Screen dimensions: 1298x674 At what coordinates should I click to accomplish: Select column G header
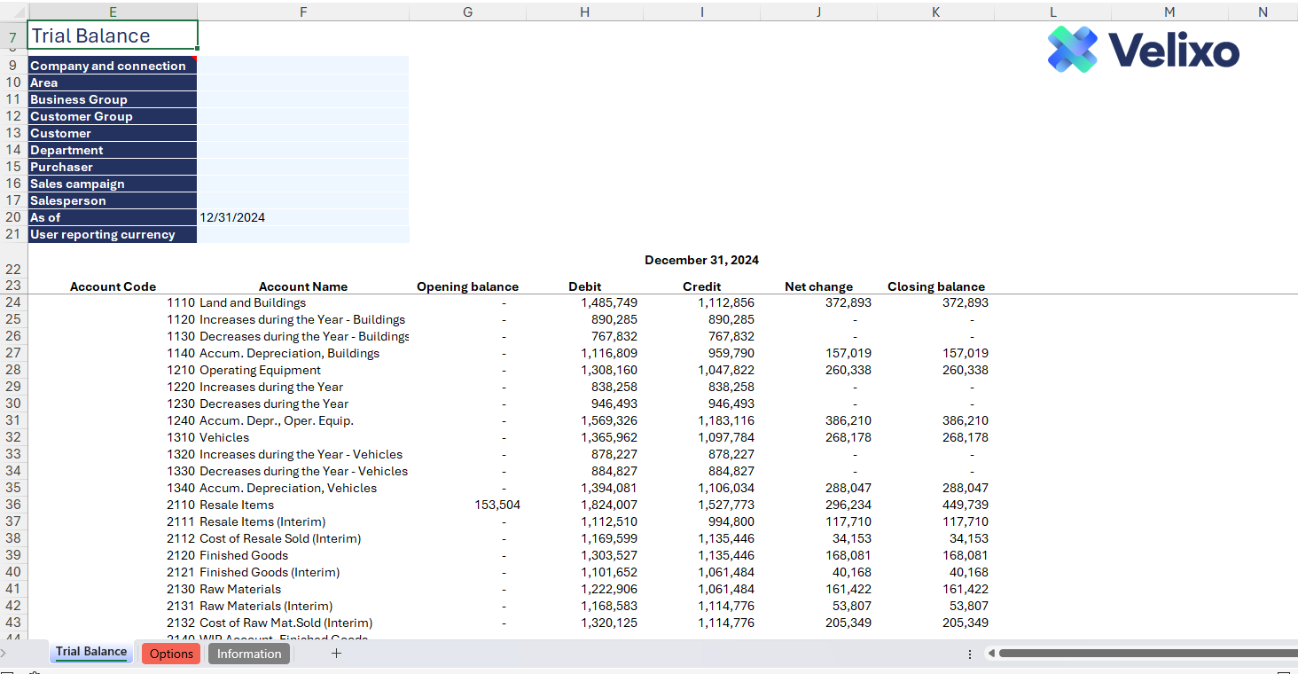click(467, 12)
